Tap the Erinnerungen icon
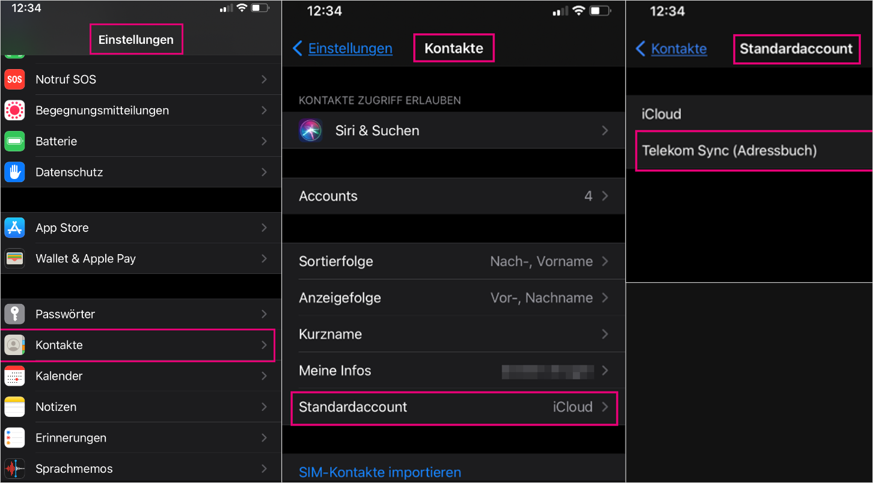Image resolution: width=873 pixels, height=483 pixels. pos(14,438)
